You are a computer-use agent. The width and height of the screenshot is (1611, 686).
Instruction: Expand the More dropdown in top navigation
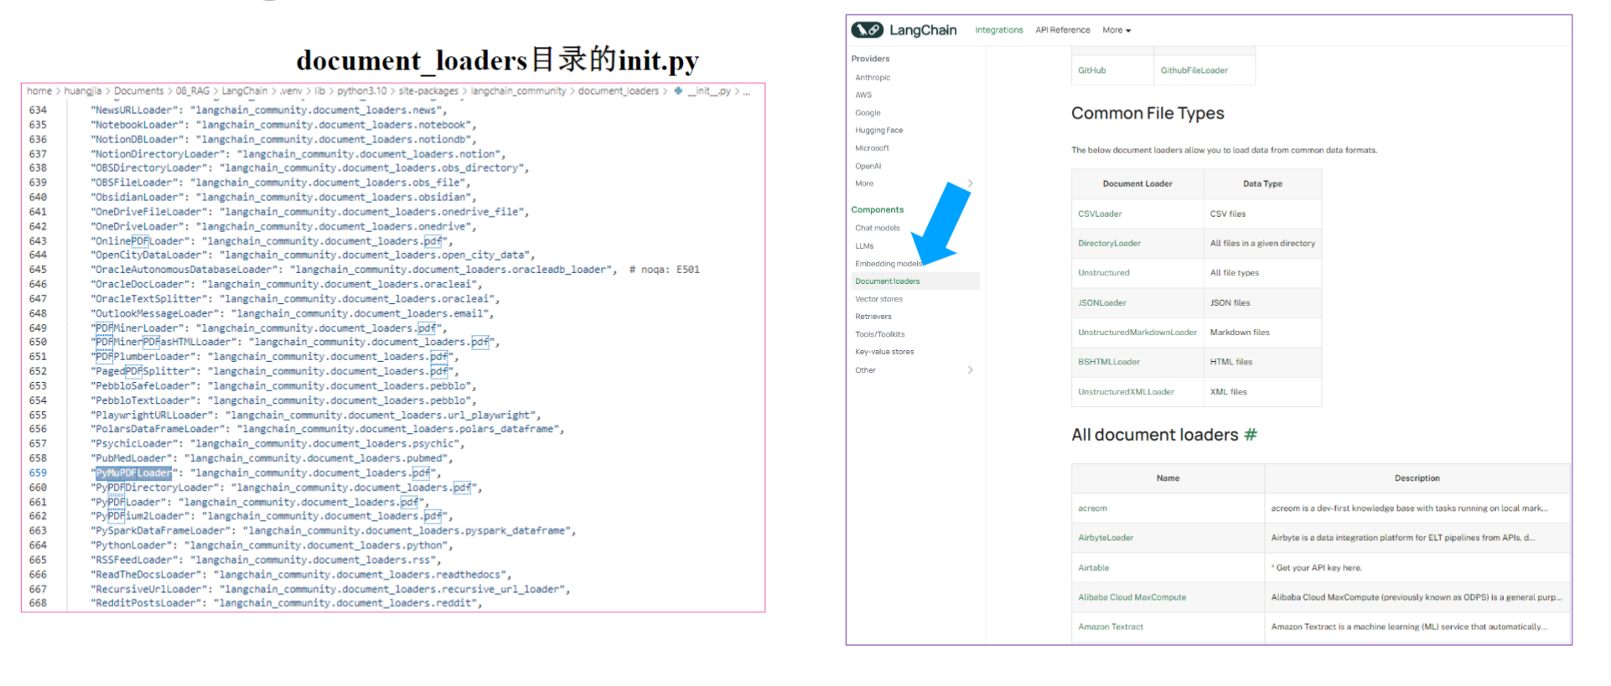(1116, 30)
